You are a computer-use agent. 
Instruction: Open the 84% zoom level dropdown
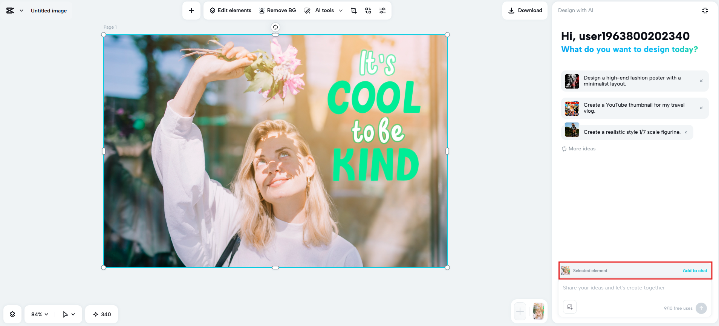(x=40, y=314)
